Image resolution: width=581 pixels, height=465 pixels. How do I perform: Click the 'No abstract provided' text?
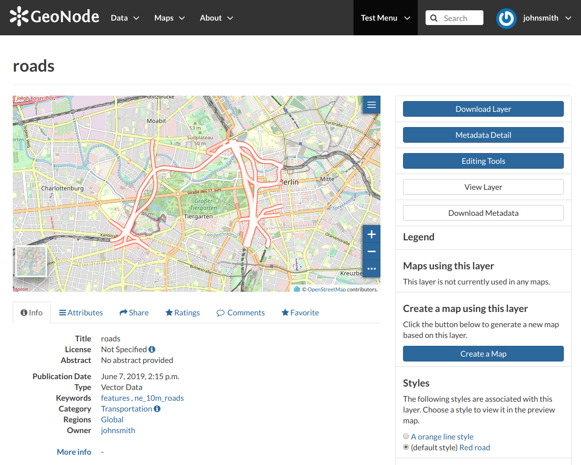pos(137,360)
